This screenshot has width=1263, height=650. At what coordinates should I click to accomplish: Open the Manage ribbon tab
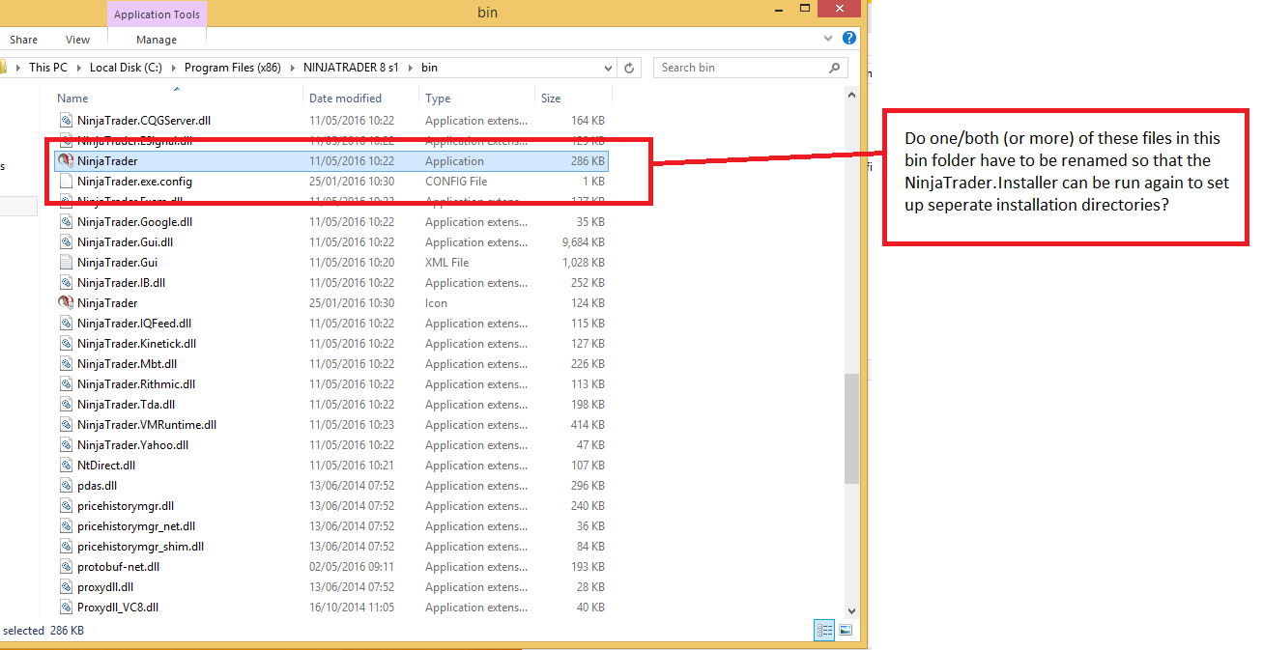click(x=157, y=40)
